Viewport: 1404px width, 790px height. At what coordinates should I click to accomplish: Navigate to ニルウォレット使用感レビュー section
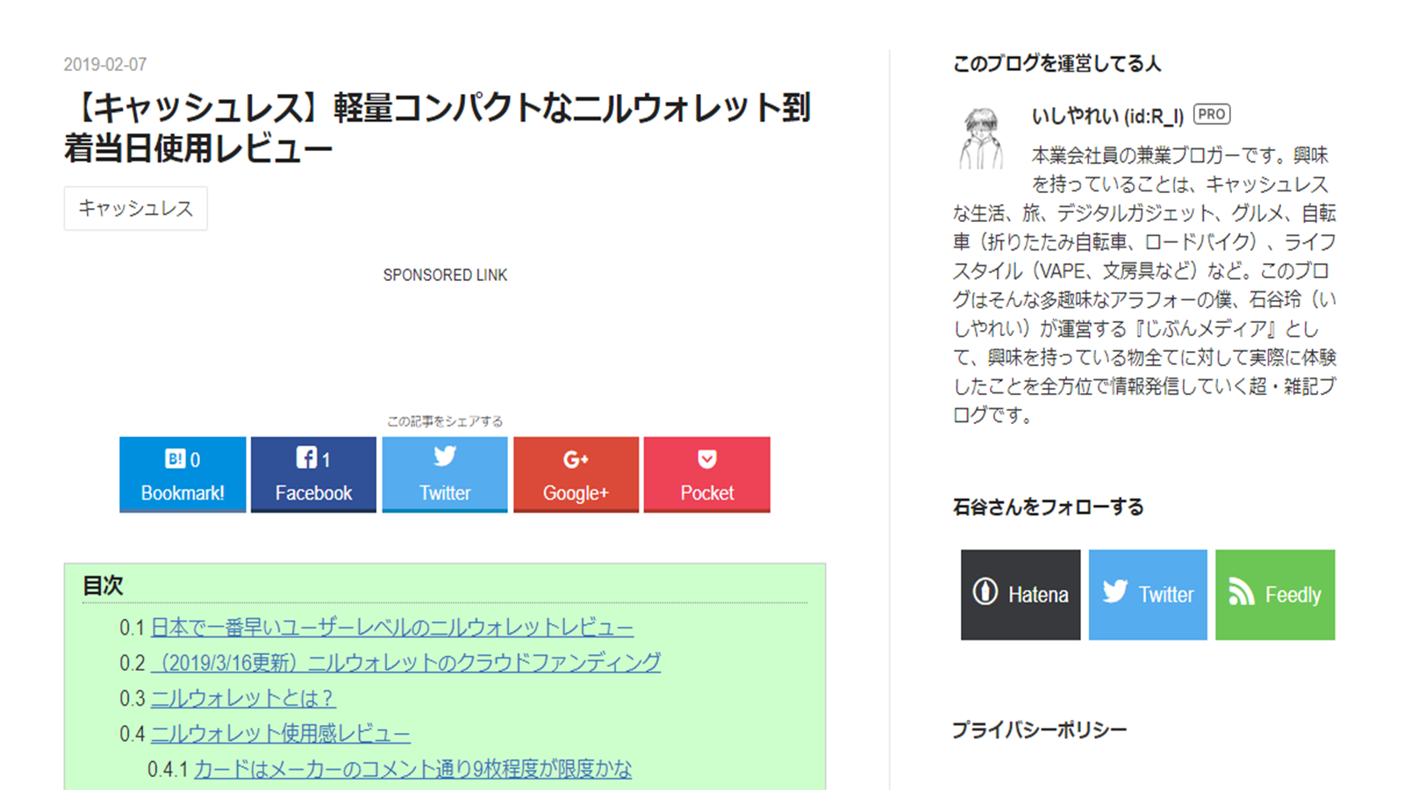280,733
